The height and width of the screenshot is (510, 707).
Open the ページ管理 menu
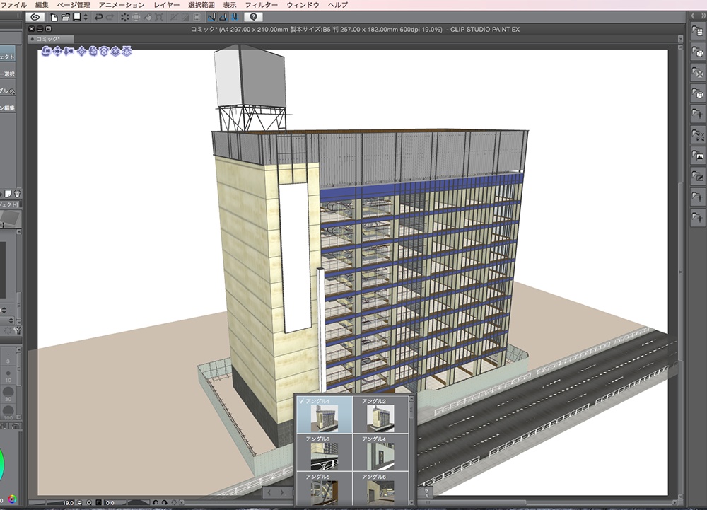74,5
